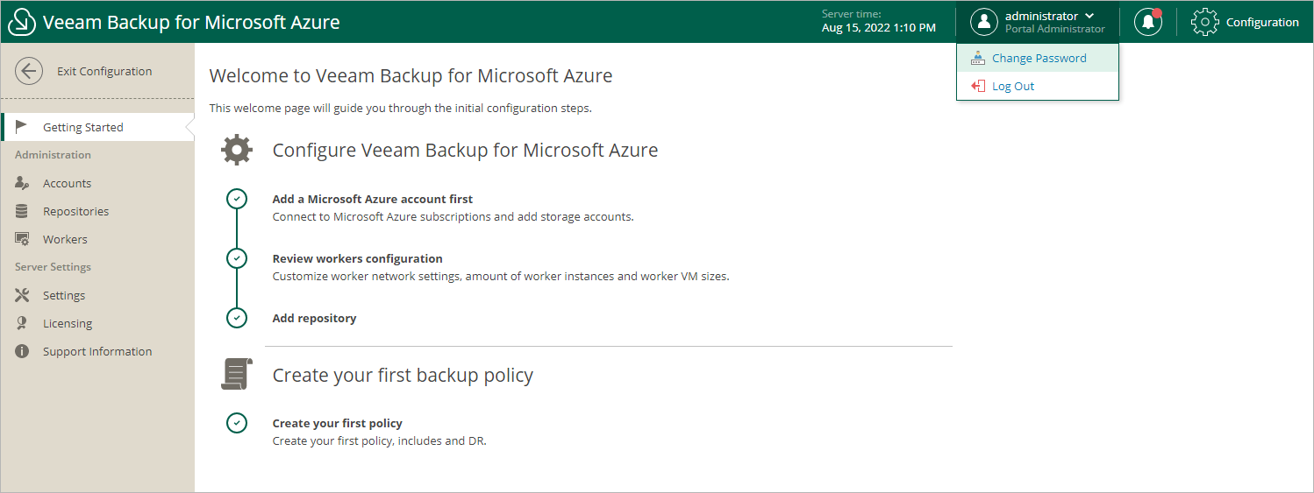Image resolution: width=1314 pixels, height=493 pixels.
Task: Open the Getting Started page
Action: (83, 128)
